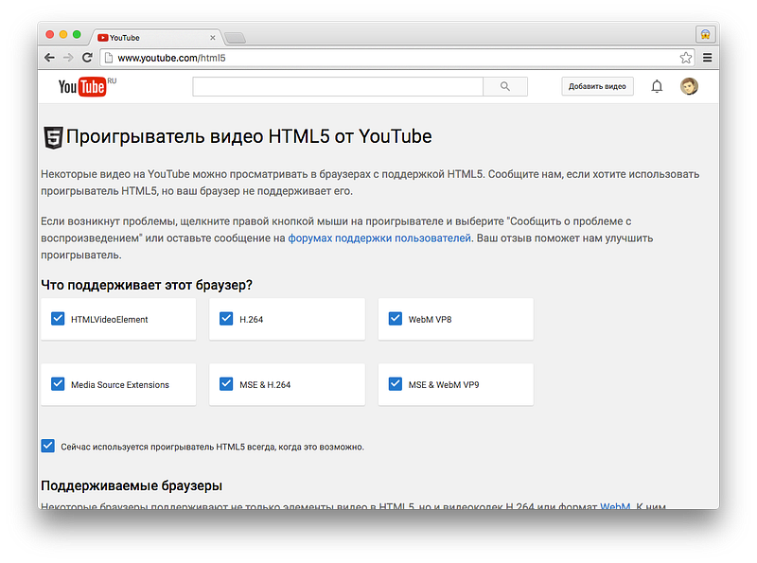Toggle the WebM VP8 checkbox
Image resolution: width=757 pixels, height=563 pixels.
tap(396, 319)
